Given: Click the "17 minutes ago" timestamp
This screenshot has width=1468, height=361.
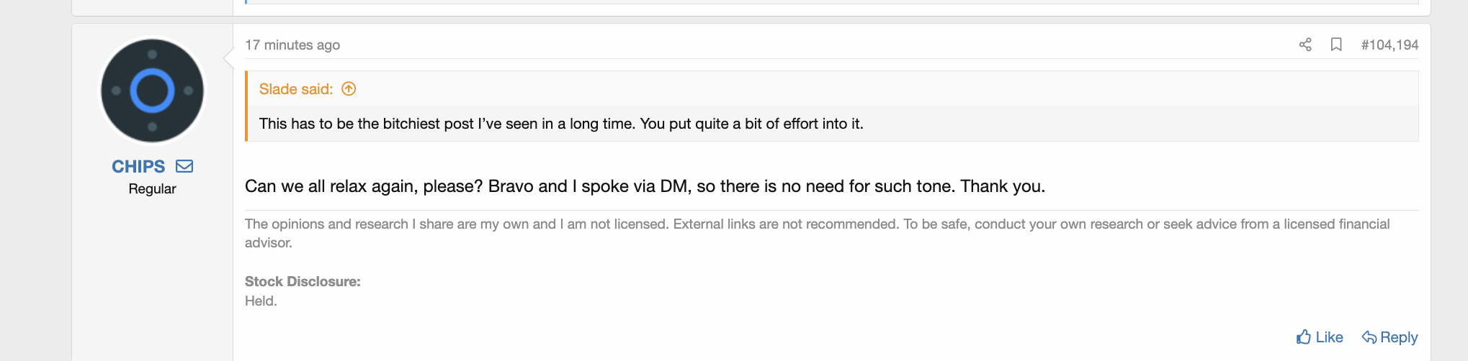Looking at the screenshot, I should coord(292,45).
